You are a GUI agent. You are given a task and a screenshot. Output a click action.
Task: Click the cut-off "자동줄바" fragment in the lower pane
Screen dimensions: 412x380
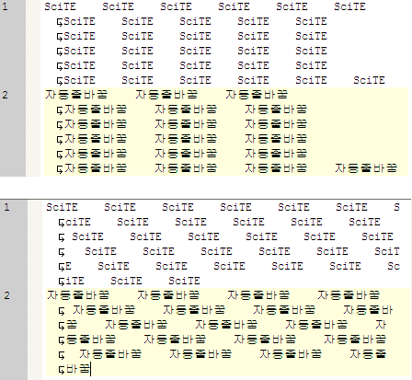(x=368, y=310)
